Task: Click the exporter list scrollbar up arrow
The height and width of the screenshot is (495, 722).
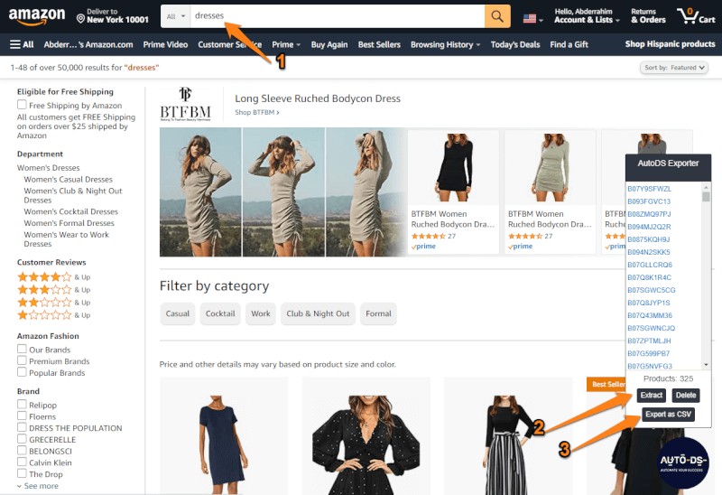Action: tap(706, 188)
